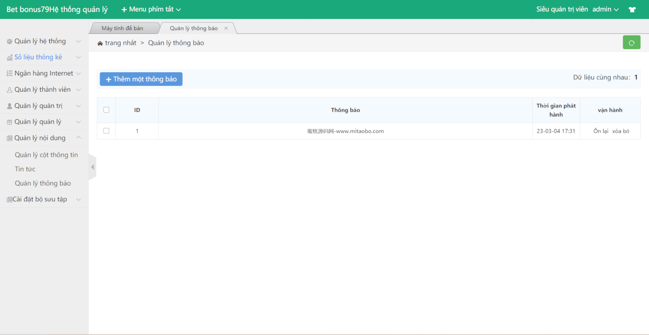The width and height of the screenshot is (649, 335).
Task: Click the t-shirt theme icon
Action: pyautogui.click(x=632, y=9)
